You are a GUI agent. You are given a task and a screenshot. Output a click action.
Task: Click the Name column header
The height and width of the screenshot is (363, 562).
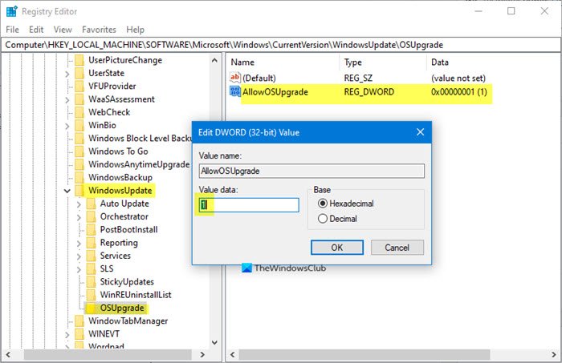point(283,63)
